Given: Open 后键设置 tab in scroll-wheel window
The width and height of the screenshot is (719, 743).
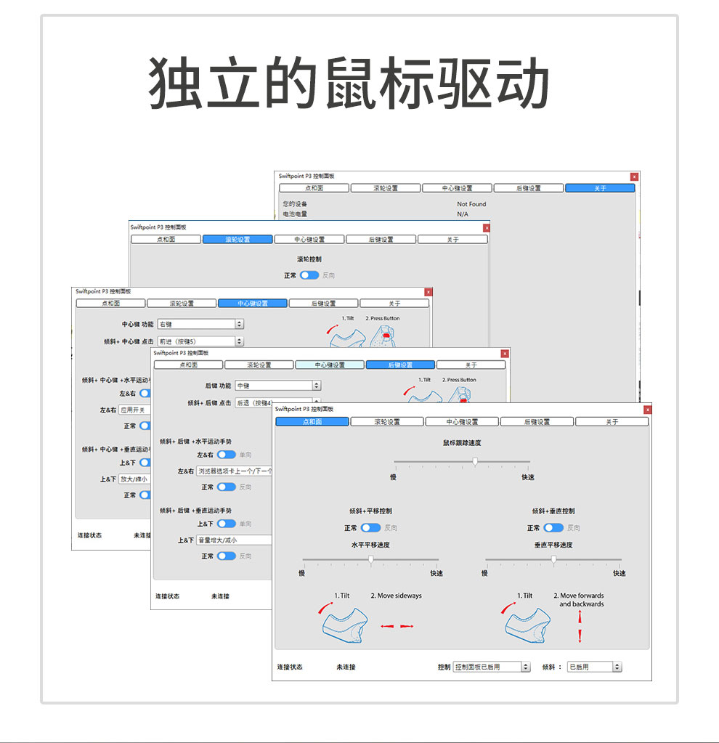Looking at the screenshot, I should click(x=381, y=239).
